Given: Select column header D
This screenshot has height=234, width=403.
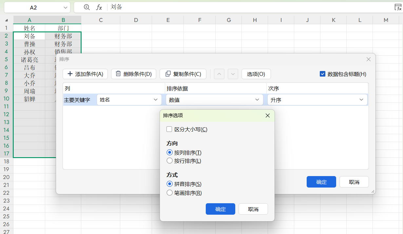Looking at the screenshot, I should coord(136,20).
